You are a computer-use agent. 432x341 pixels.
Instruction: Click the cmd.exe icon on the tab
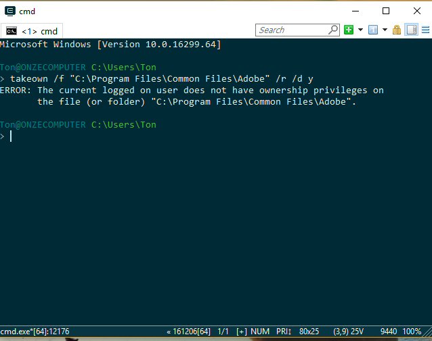click(12, 31)
